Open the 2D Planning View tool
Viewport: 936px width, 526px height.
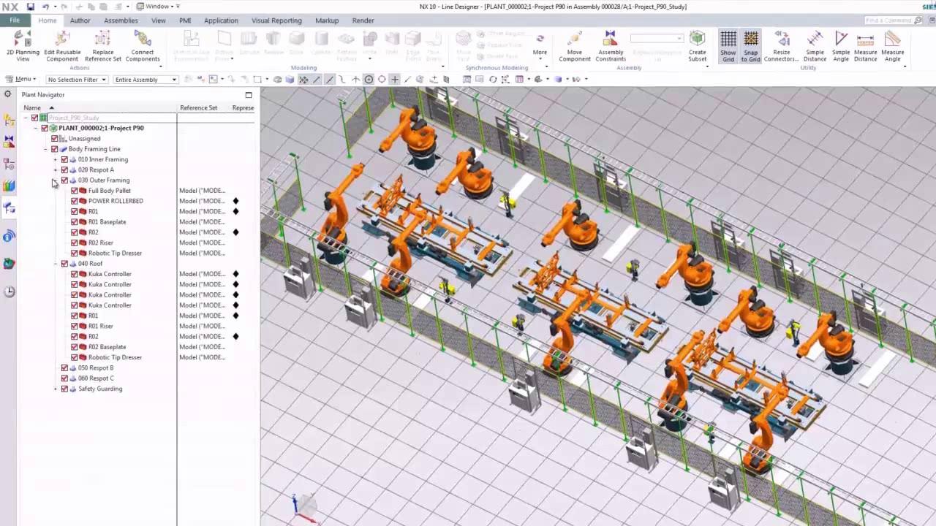[23, 45]
